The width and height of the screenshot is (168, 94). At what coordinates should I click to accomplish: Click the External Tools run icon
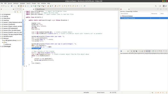43,6
